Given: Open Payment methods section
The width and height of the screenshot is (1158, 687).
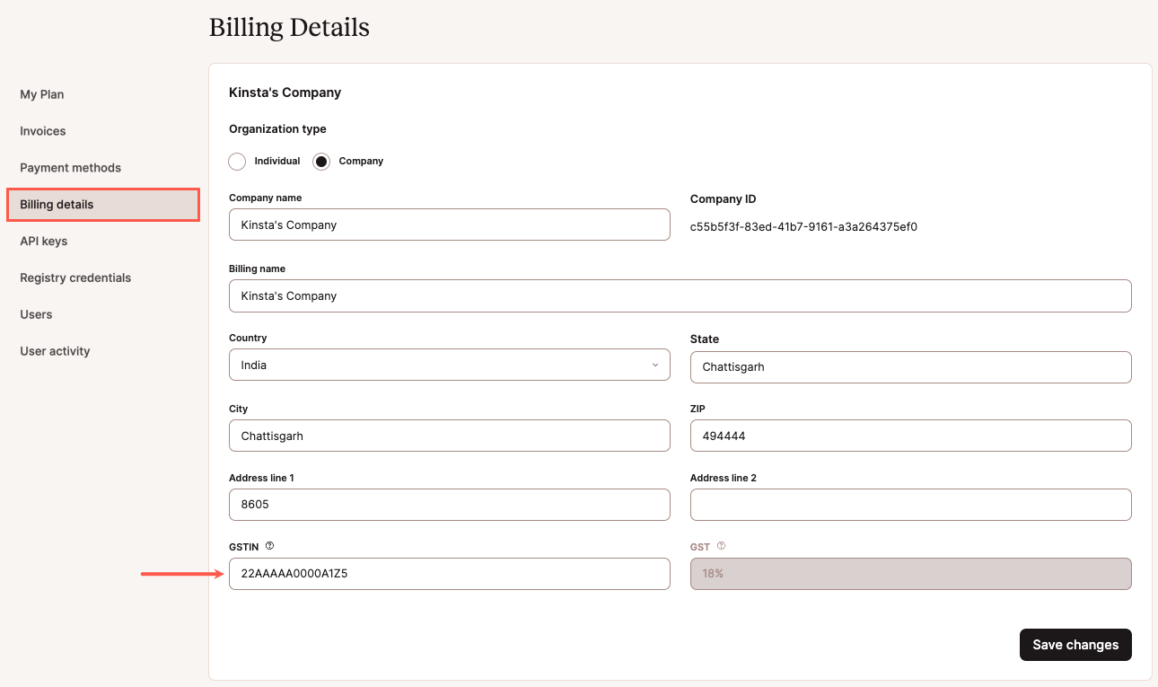Looking at the screenshot, I should pos(70,168).
